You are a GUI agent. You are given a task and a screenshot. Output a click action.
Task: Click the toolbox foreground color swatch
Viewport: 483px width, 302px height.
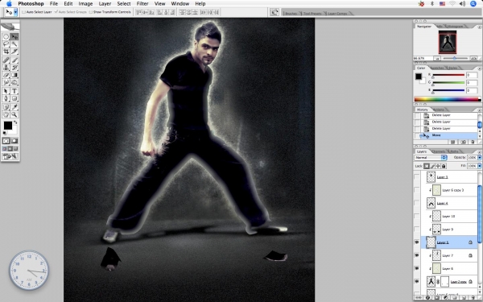[8, 126]
